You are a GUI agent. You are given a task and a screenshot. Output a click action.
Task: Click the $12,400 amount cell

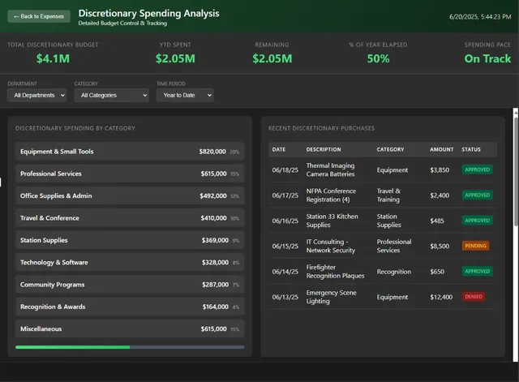[441, 298]
